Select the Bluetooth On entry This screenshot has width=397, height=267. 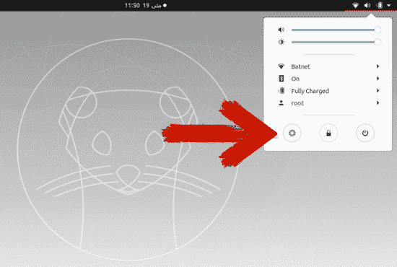click(328, 79)
